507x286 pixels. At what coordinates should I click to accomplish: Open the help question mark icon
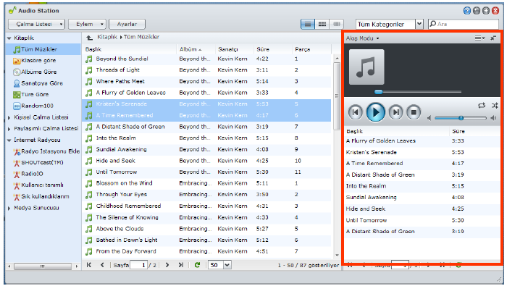pos(467,11)
